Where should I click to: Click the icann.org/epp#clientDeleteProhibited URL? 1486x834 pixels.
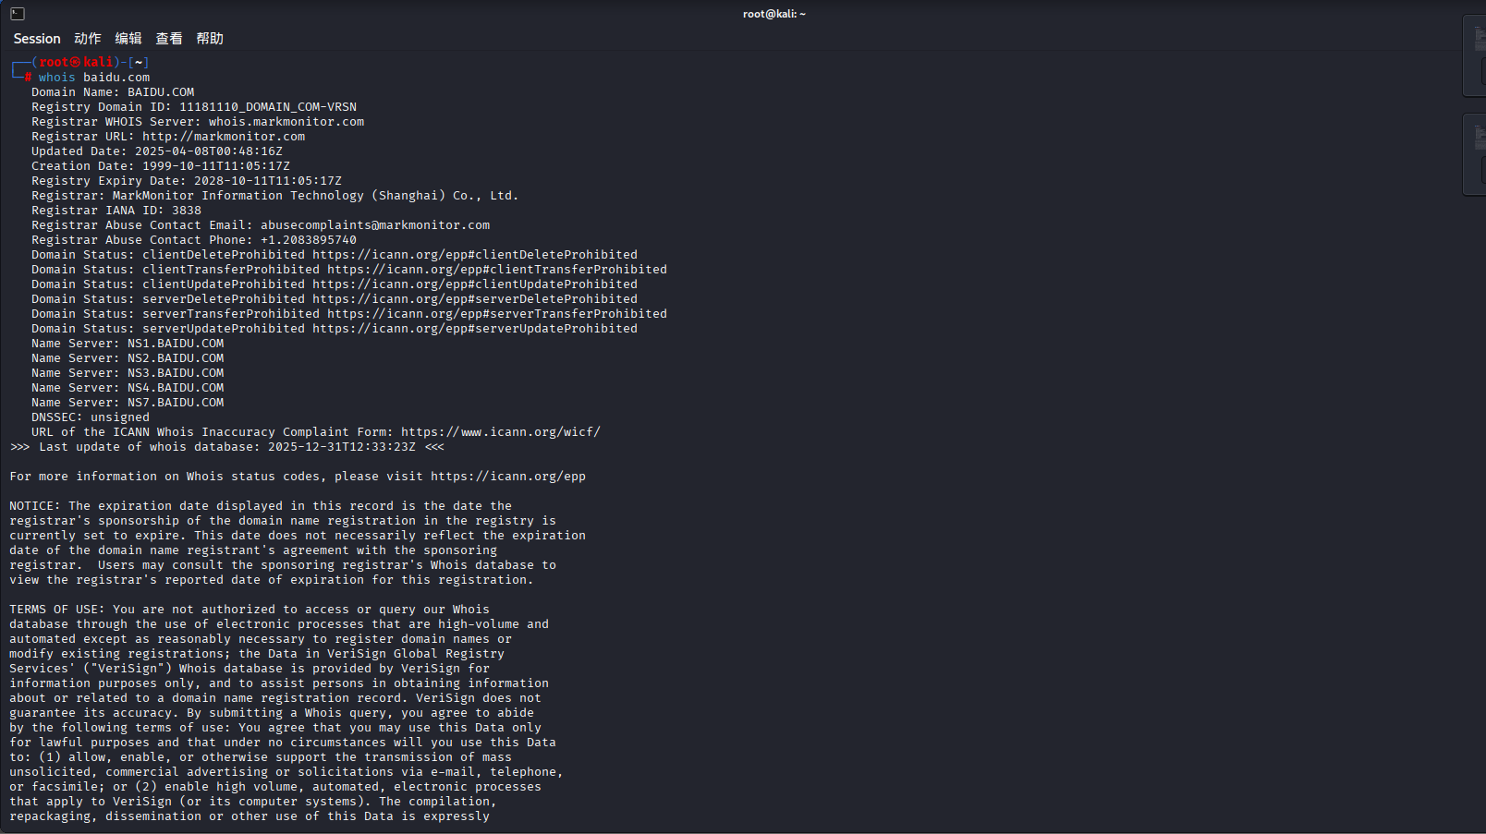475,255
